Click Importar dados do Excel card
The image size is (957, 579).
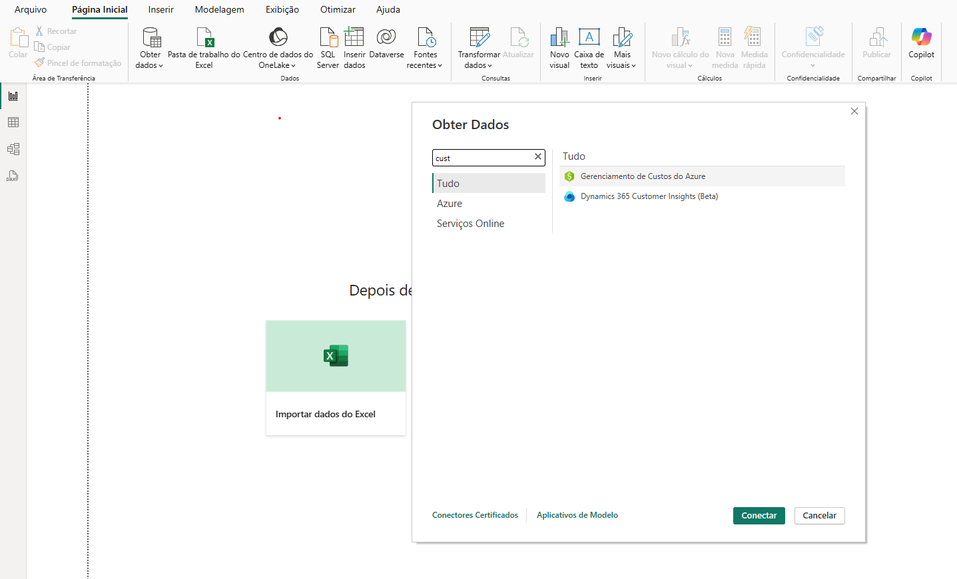coord(336,378)
